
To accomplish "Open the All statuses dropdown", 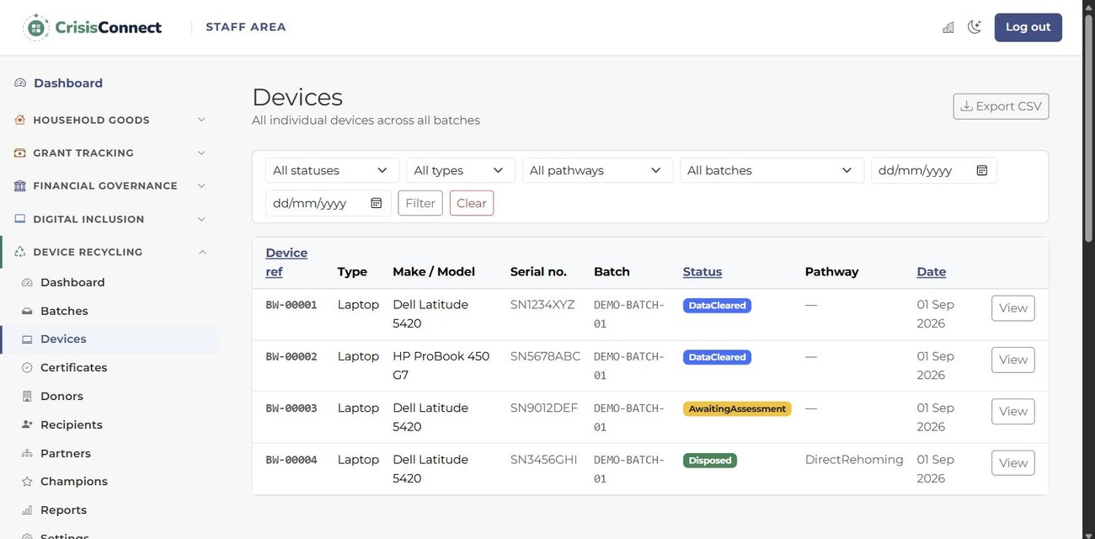I will click(x=332, y=170).
